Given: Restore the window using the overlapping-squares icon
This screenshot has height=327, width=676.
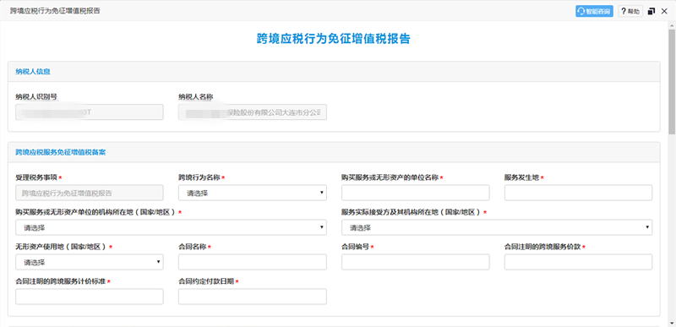Looking at the screenshot, I should [651, 11].
